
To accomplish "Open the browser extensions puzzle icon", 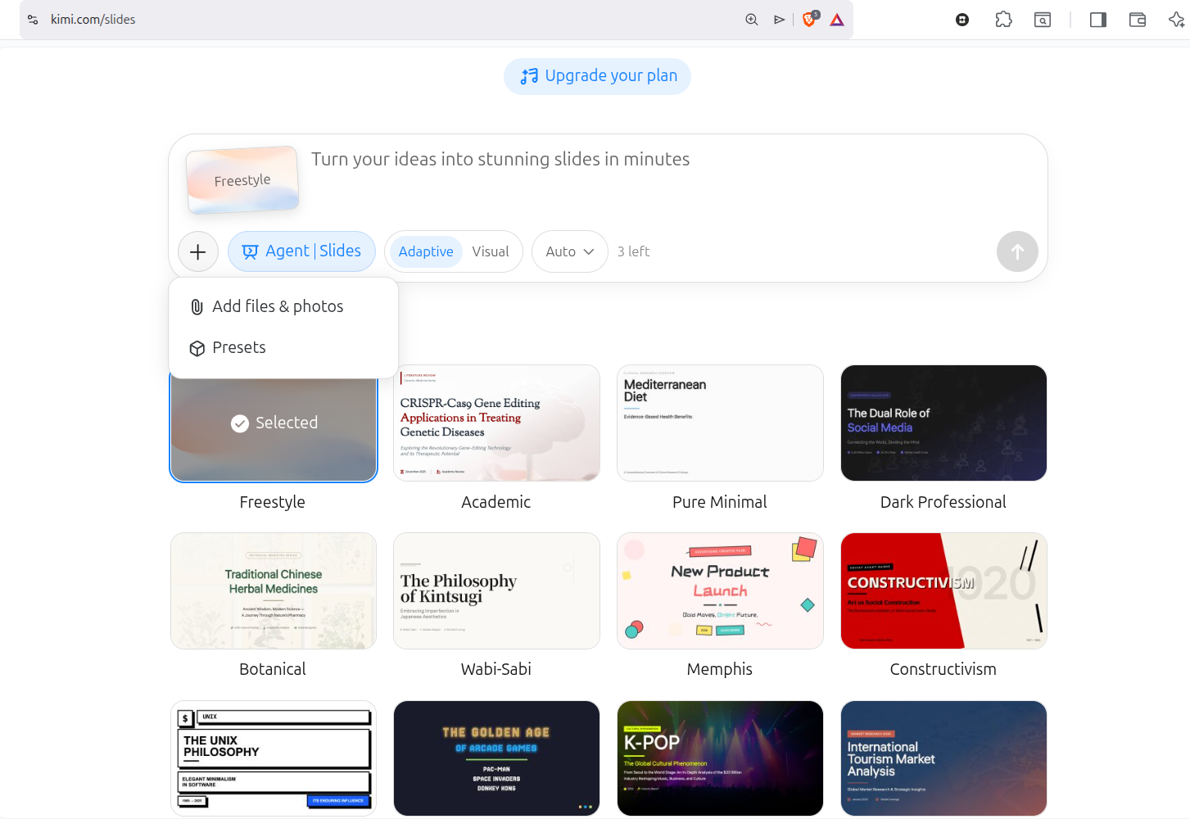I will (x=1003, y=20).
